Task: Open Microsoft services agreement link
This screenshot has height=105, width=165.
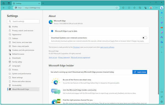Action: click(x=81, y=57)
